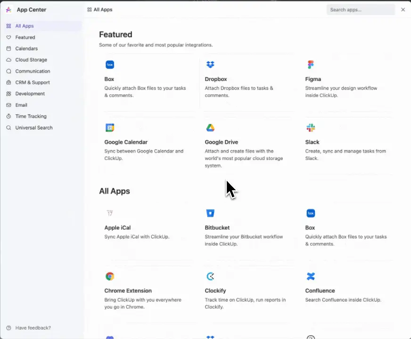The width and height of the screenshot is (411, 339).
Task: Click the Box icon under Featured
Action: click(110, 65)
